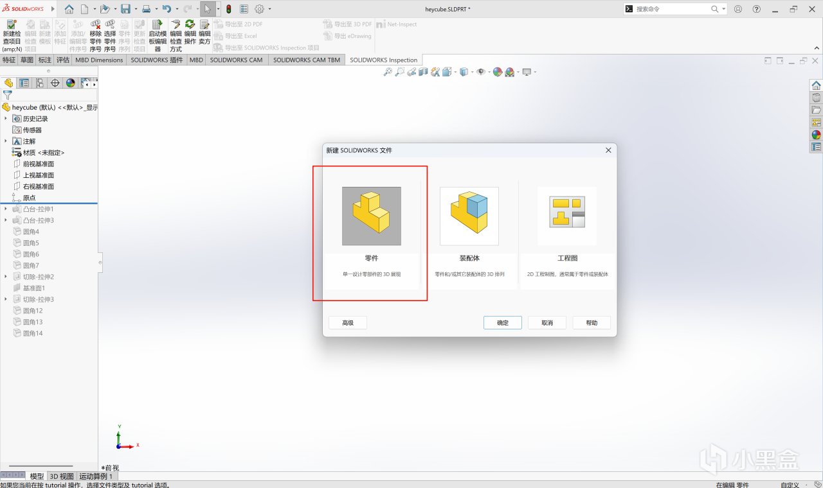
Task: Click the Print icon
Action: [146, 9]
